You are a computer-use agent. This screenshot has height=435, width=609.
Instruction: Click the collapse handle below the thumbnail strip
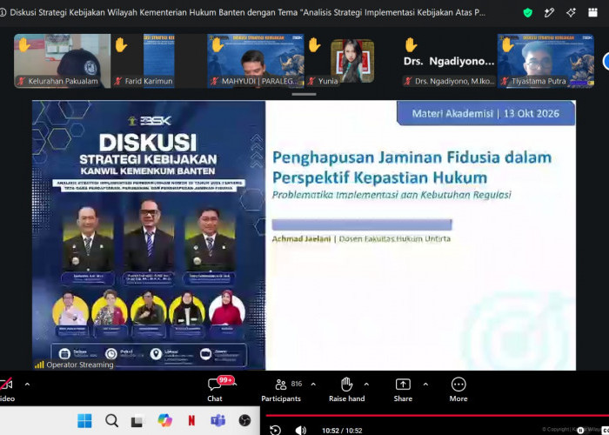click(304, 94)
